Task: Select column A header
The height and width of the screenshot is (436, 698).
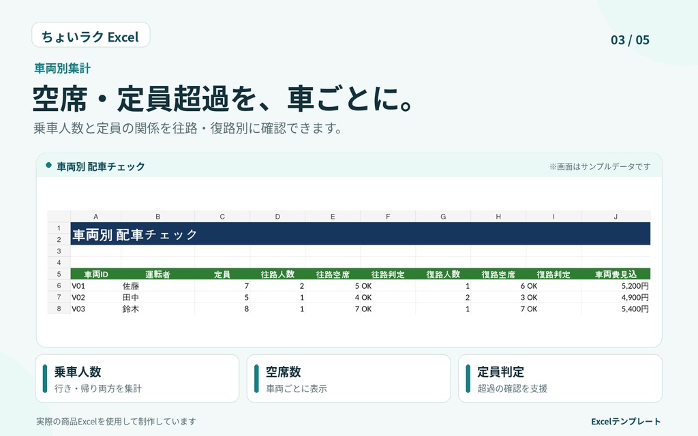Action: (x=95, y=217)
